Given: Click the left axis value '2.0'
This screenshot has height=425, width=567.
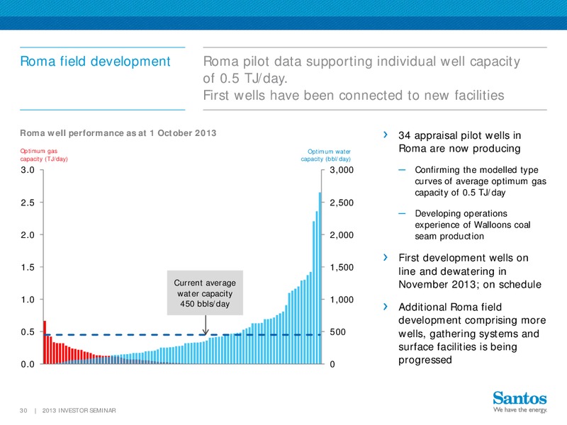Looking at the screenshot, I should point(28,235).
